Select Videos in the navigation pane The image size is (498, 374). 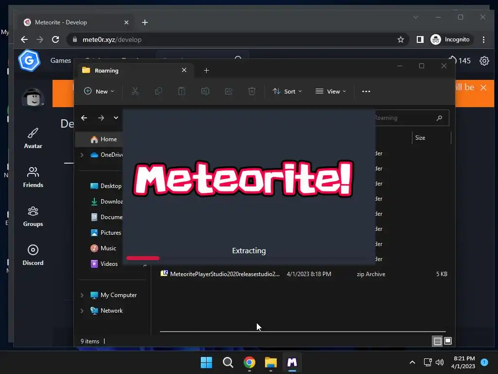click(x=104, y=264)
